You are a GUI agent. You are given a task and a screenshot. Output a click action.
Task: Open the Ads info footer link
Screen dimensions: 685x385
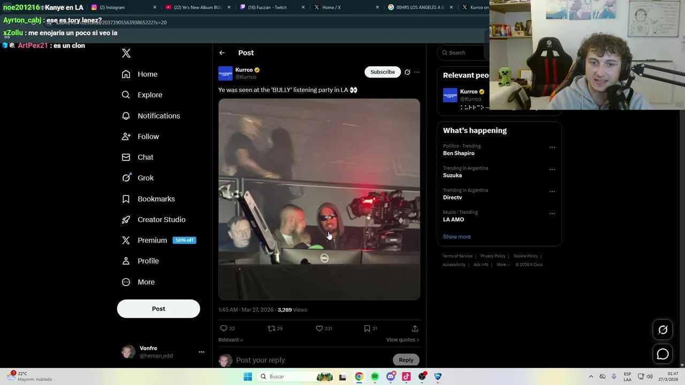pyautogui.click(x=481, y=265)
